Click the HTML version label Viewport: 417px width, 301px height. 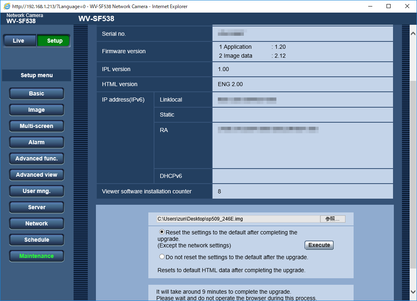tap(119, 84)
